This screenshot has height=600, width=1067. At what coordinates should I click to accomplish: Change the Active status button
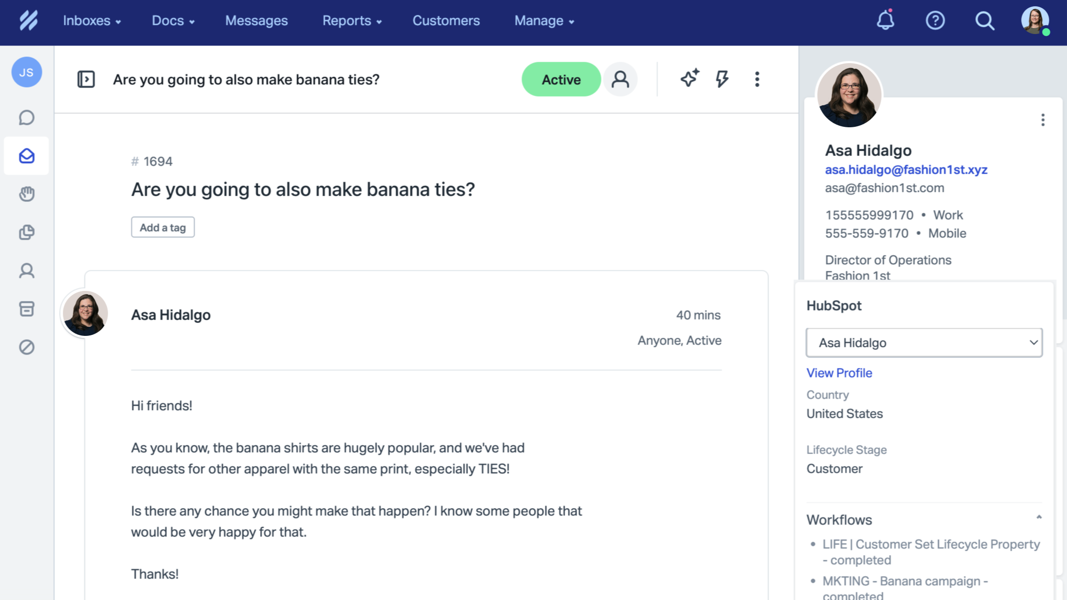(x=561, y=79)
